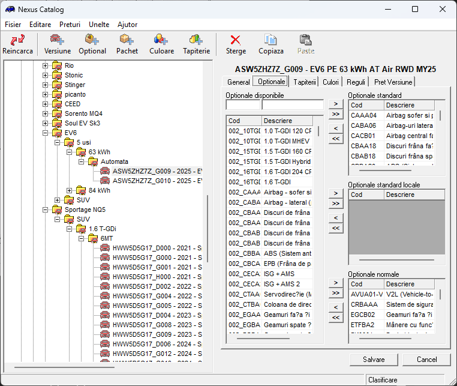Add selected option to Optionale normale (>)
This screenshot has height=386, width=457.
tap(336, 283)
